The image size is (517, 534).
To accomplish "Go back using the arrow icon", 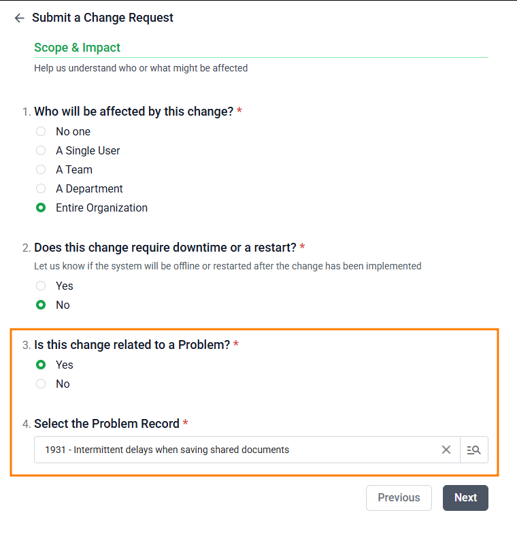I will click(x=19, y=18).
